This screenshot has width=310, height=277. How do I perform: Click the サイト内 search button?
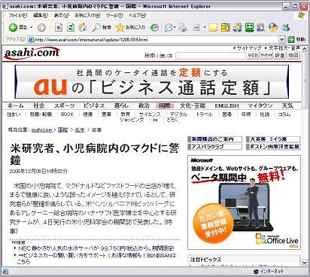coord(266,55)
